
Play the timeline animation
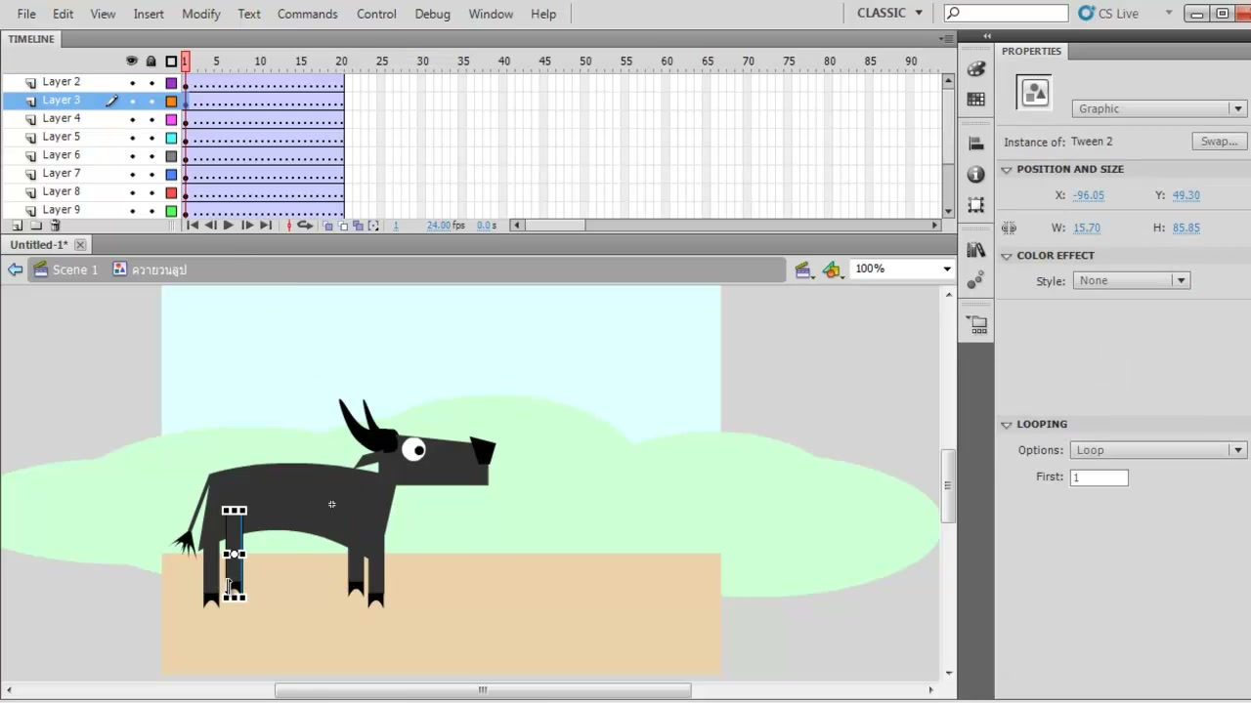(228, 226)
